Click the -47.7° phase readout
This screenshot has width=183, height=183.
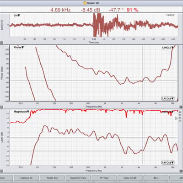point(116,10)
